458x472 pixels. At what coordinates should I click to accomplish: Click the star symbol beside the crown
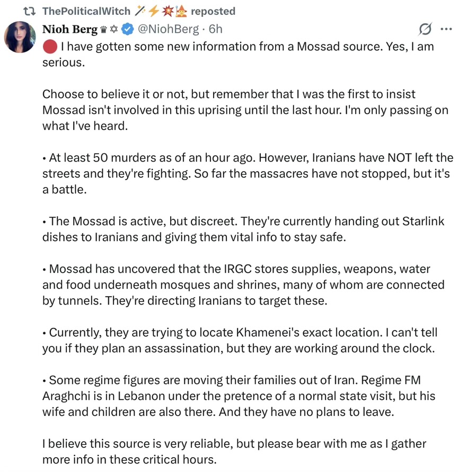coord(113,29)
